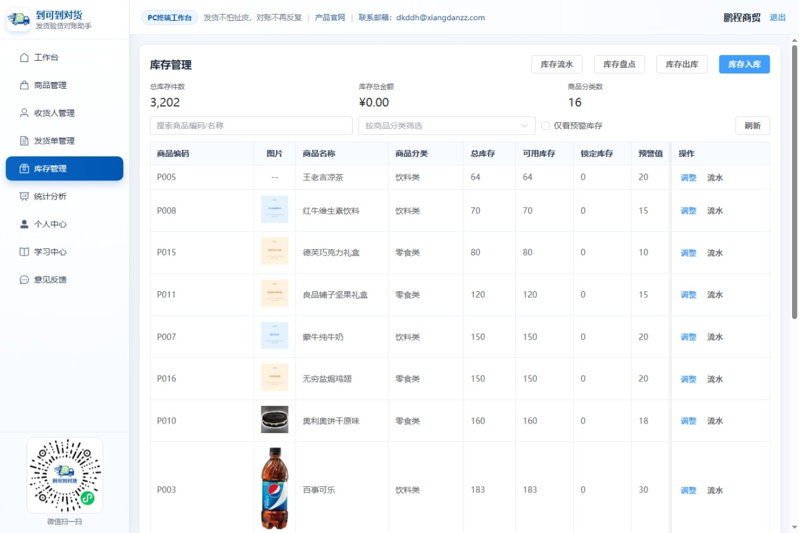This screenshot has height=533, width=799.
Task: Click 流水 for 德芙巧克力礼盒 row
Action: click(x=715, y=253)
